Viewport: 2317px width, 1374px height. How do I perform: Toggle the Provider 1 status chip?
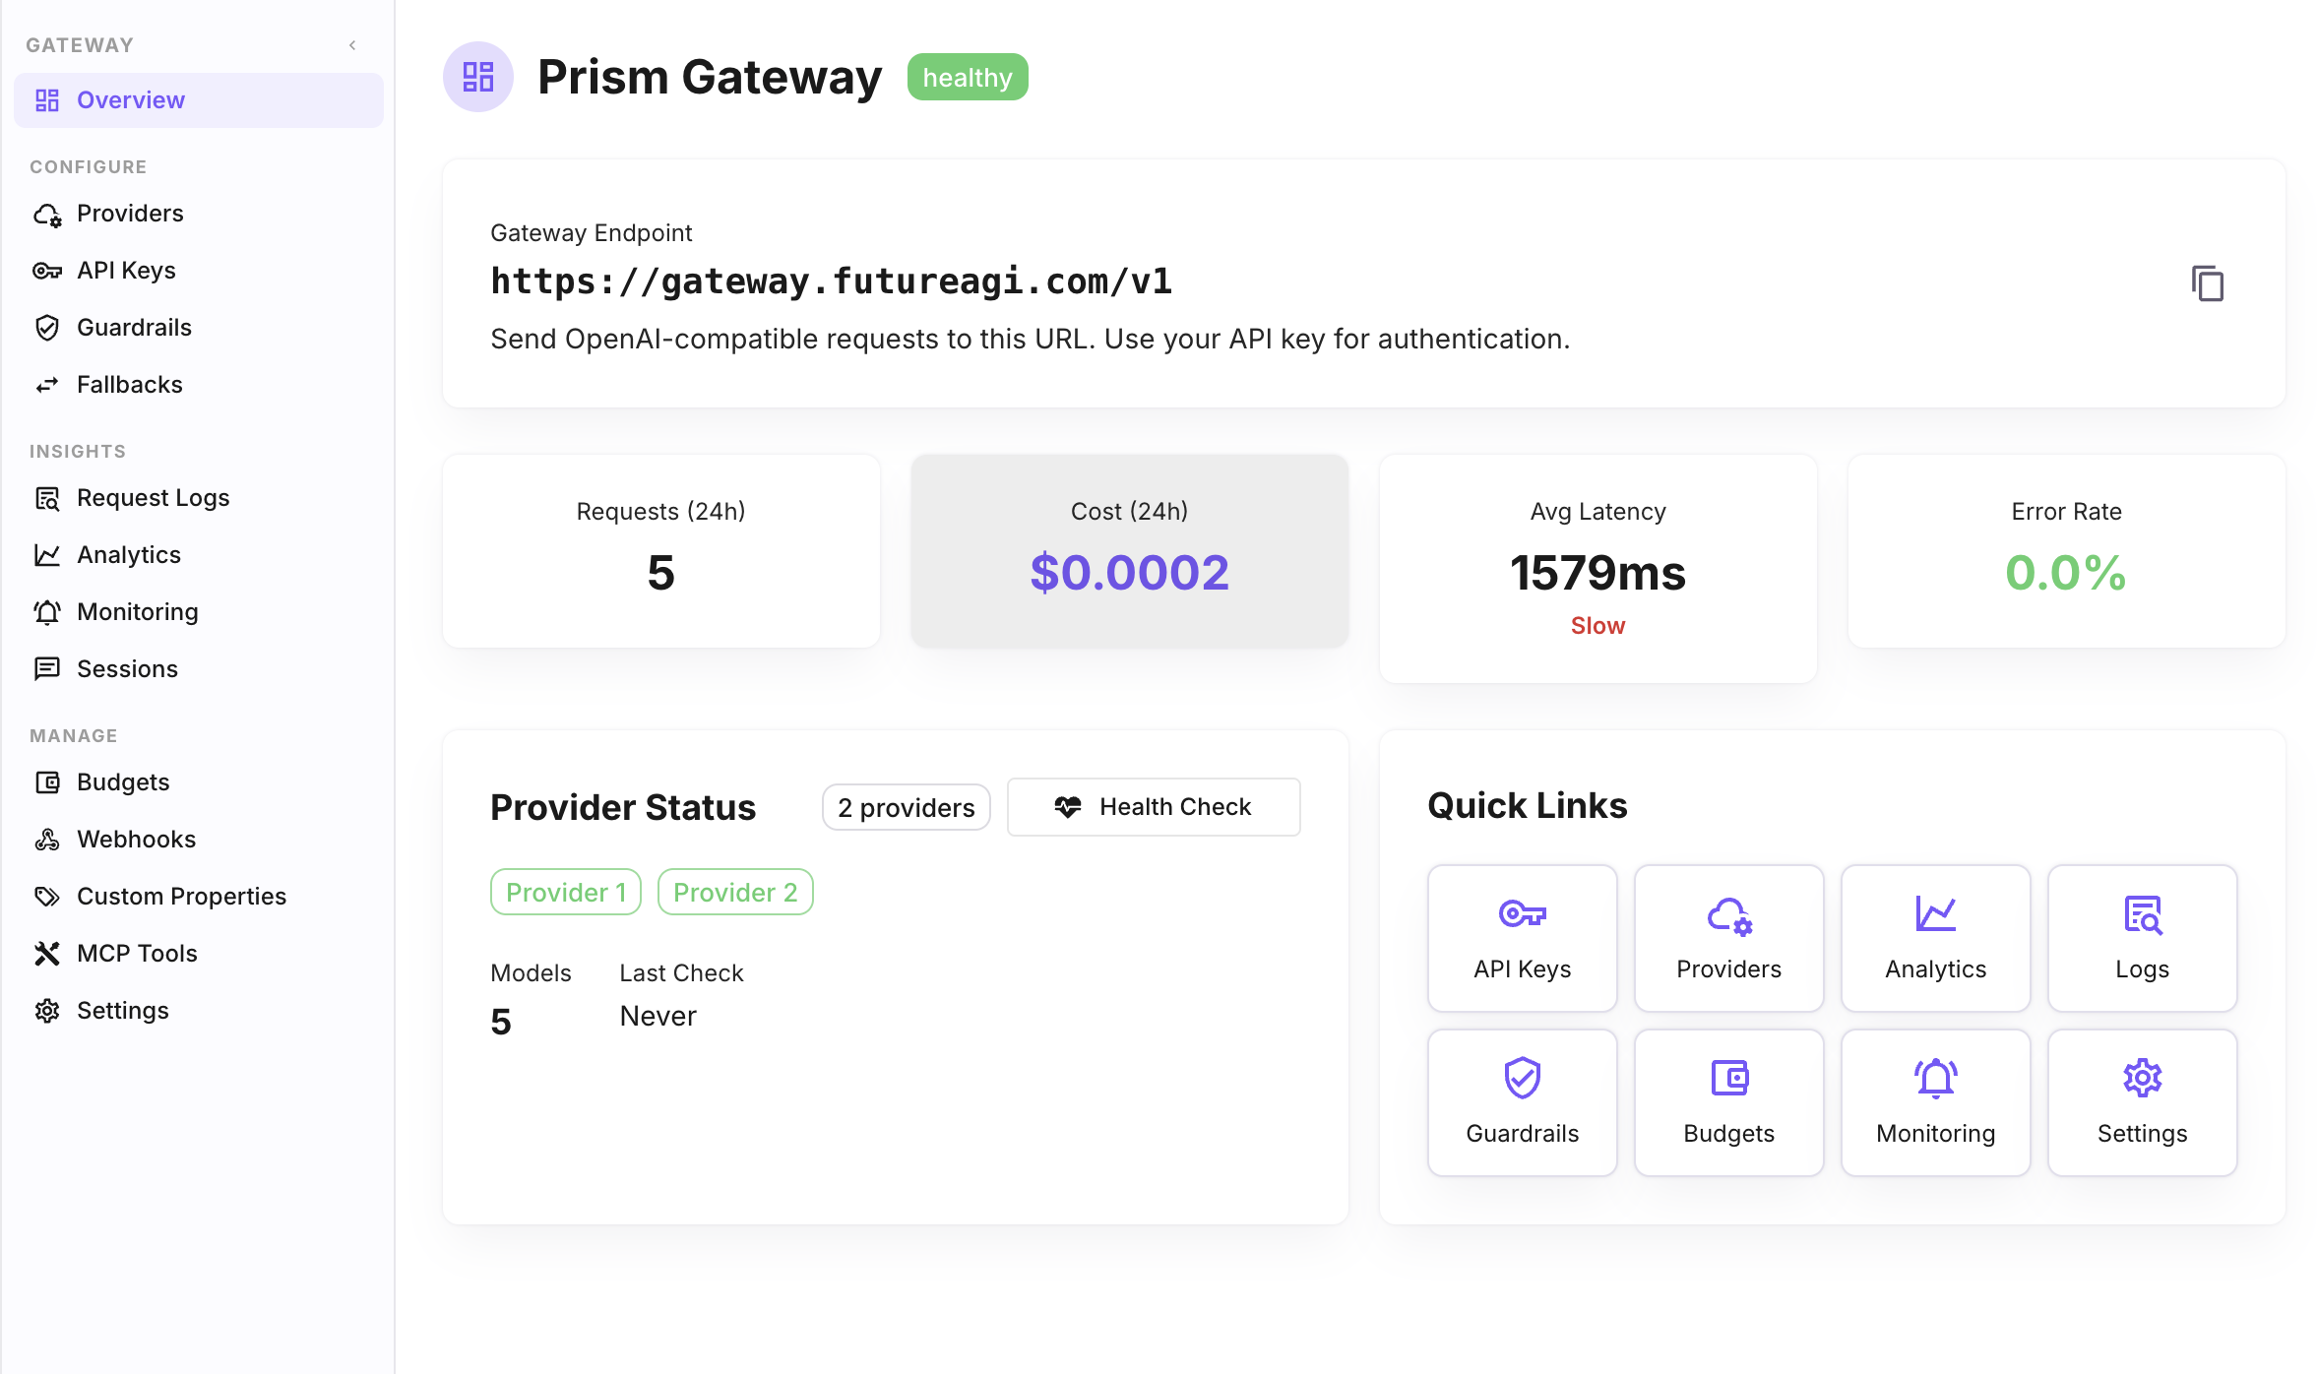tap(565, 892)
